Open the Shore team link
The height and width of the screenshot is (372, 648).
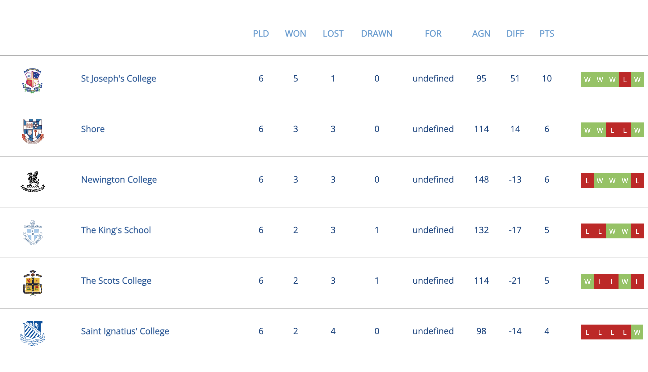93,129
